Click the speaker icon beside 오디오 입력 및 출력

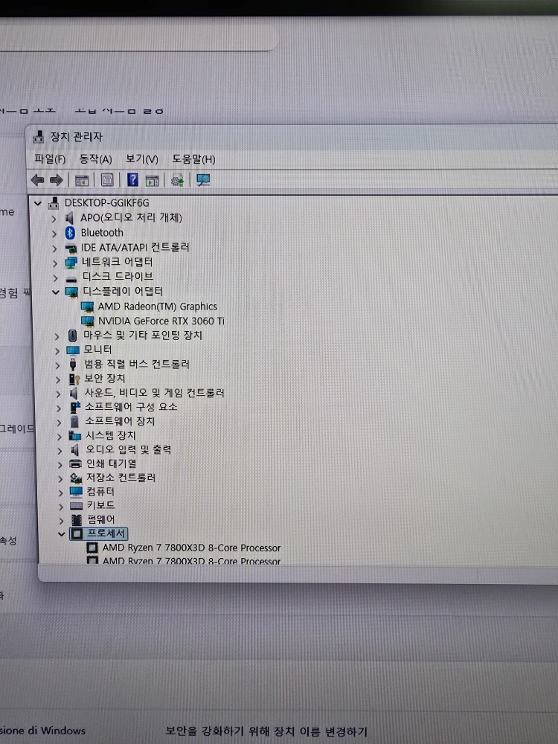[74, 449]
